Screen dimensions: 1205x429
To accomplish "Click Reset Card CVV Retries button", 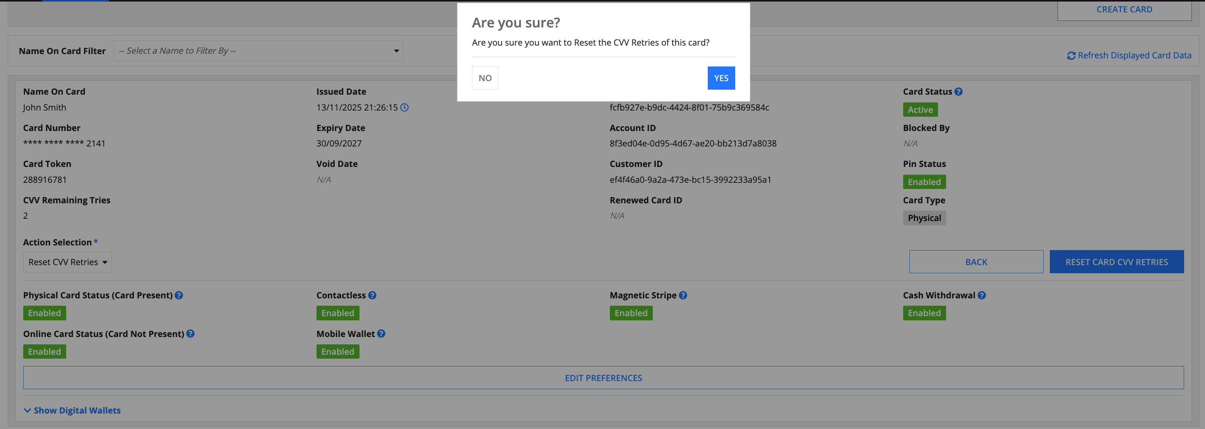I will coord(1116,262).
